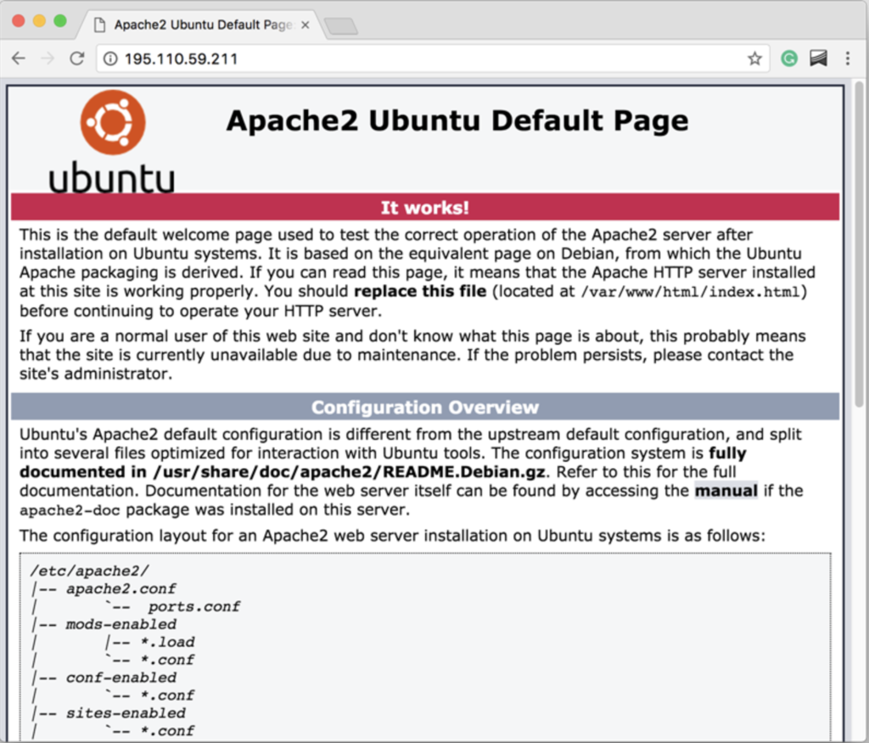Click the 'It works!' red banner text
Screen dimensions: 869x743
(x=424, y=207)
